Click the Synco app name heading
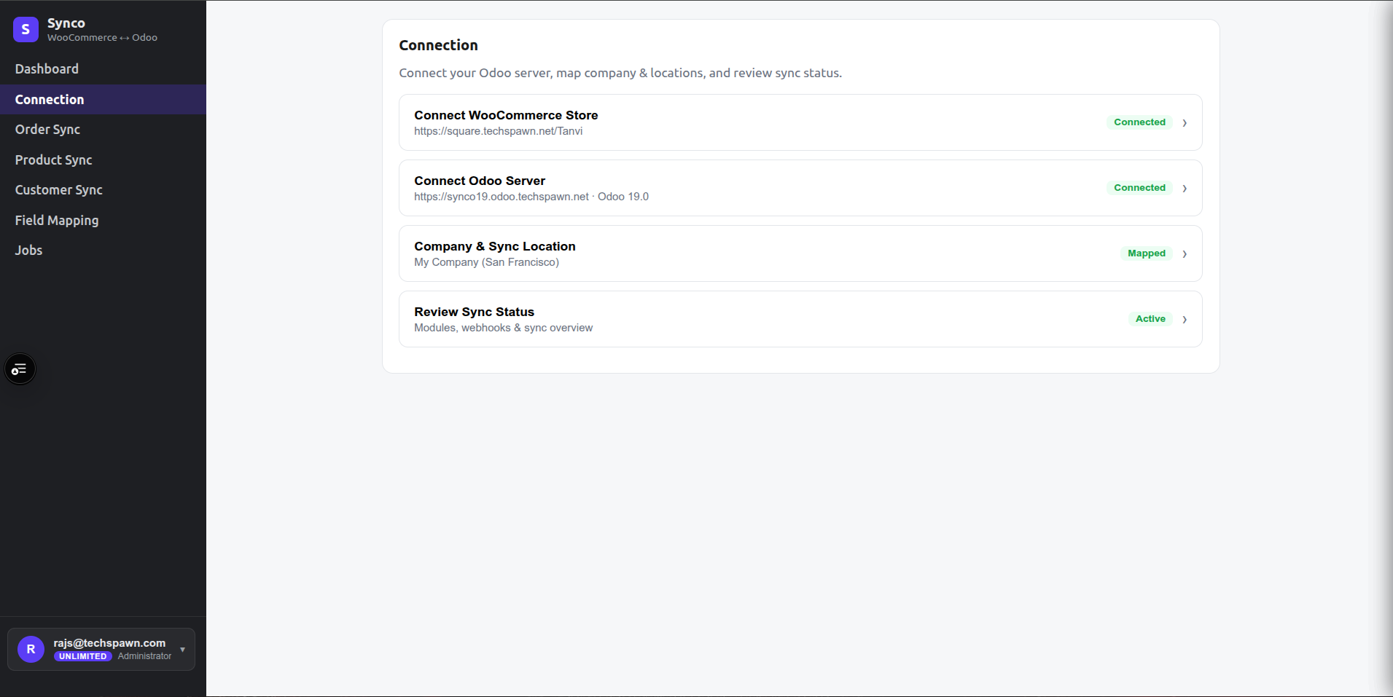 66,23
